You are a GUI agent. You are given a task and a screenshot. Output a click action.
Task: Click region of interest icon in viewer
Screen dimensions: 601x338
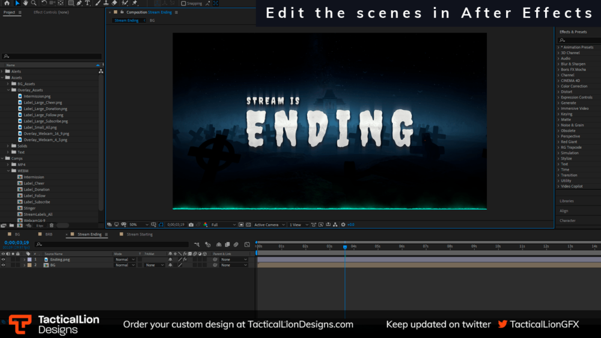[241, 225]
